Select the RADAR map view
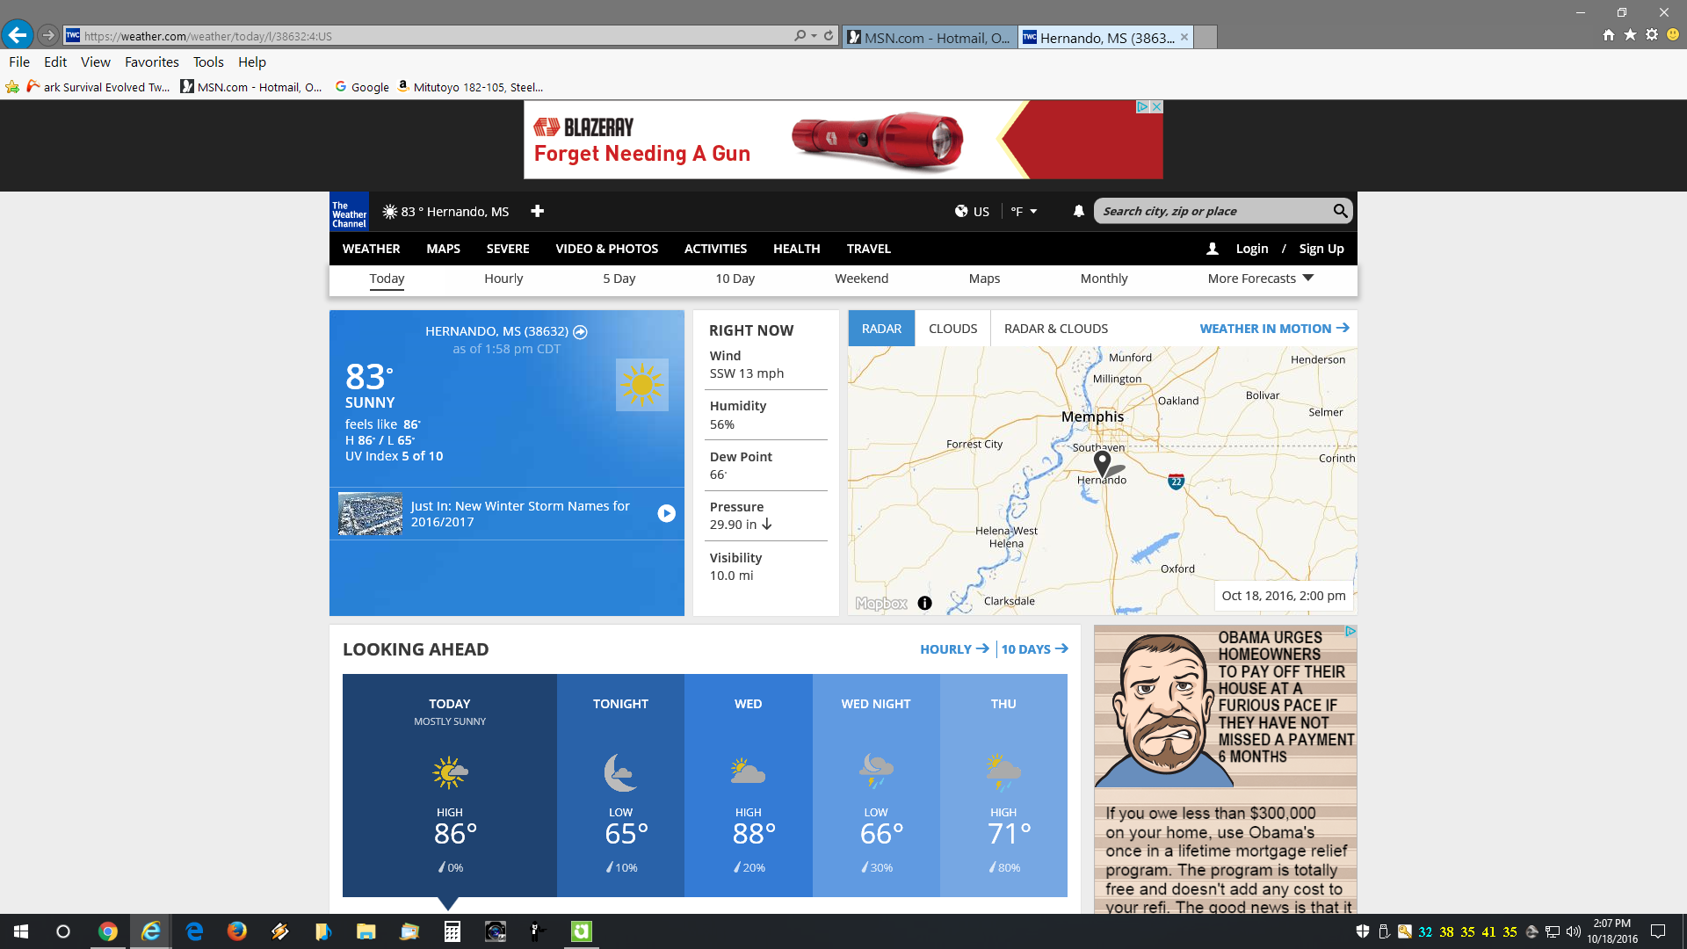The image size is (1687, 949). [881, 329]
